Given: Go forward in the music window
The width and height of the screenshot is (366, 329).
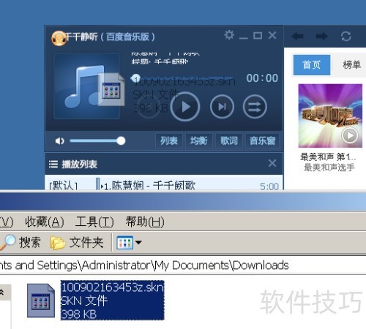Looking at the screenshot, I should (321, 37).
